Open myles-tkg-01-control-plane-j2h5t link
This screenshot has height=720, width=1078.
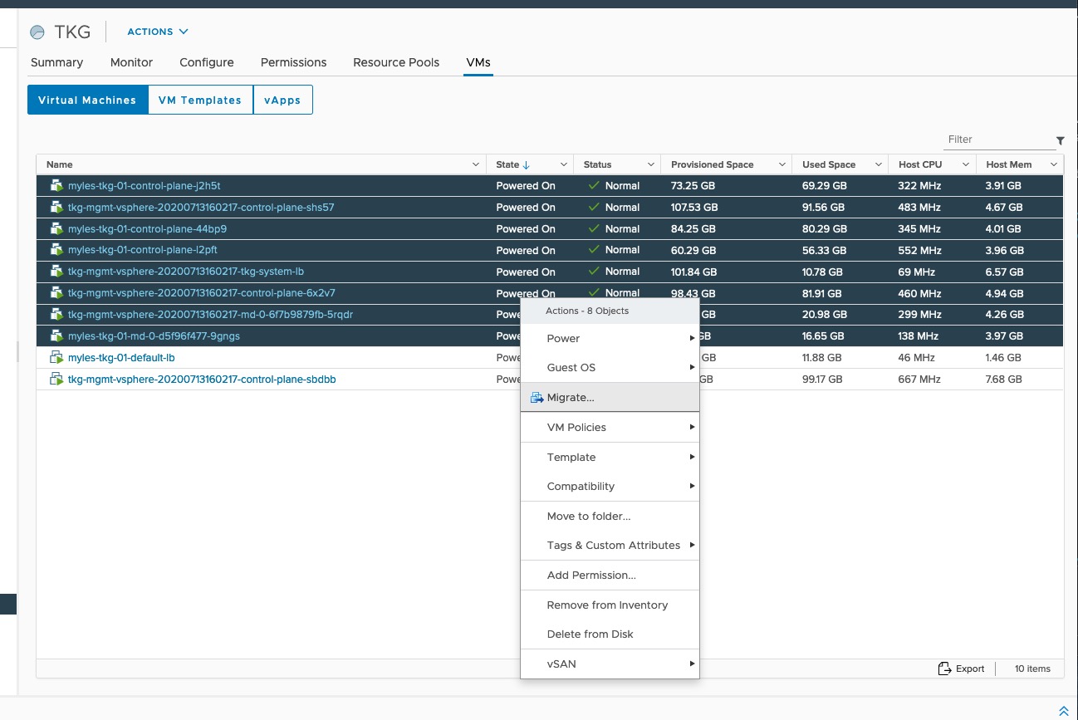[144, 186]
